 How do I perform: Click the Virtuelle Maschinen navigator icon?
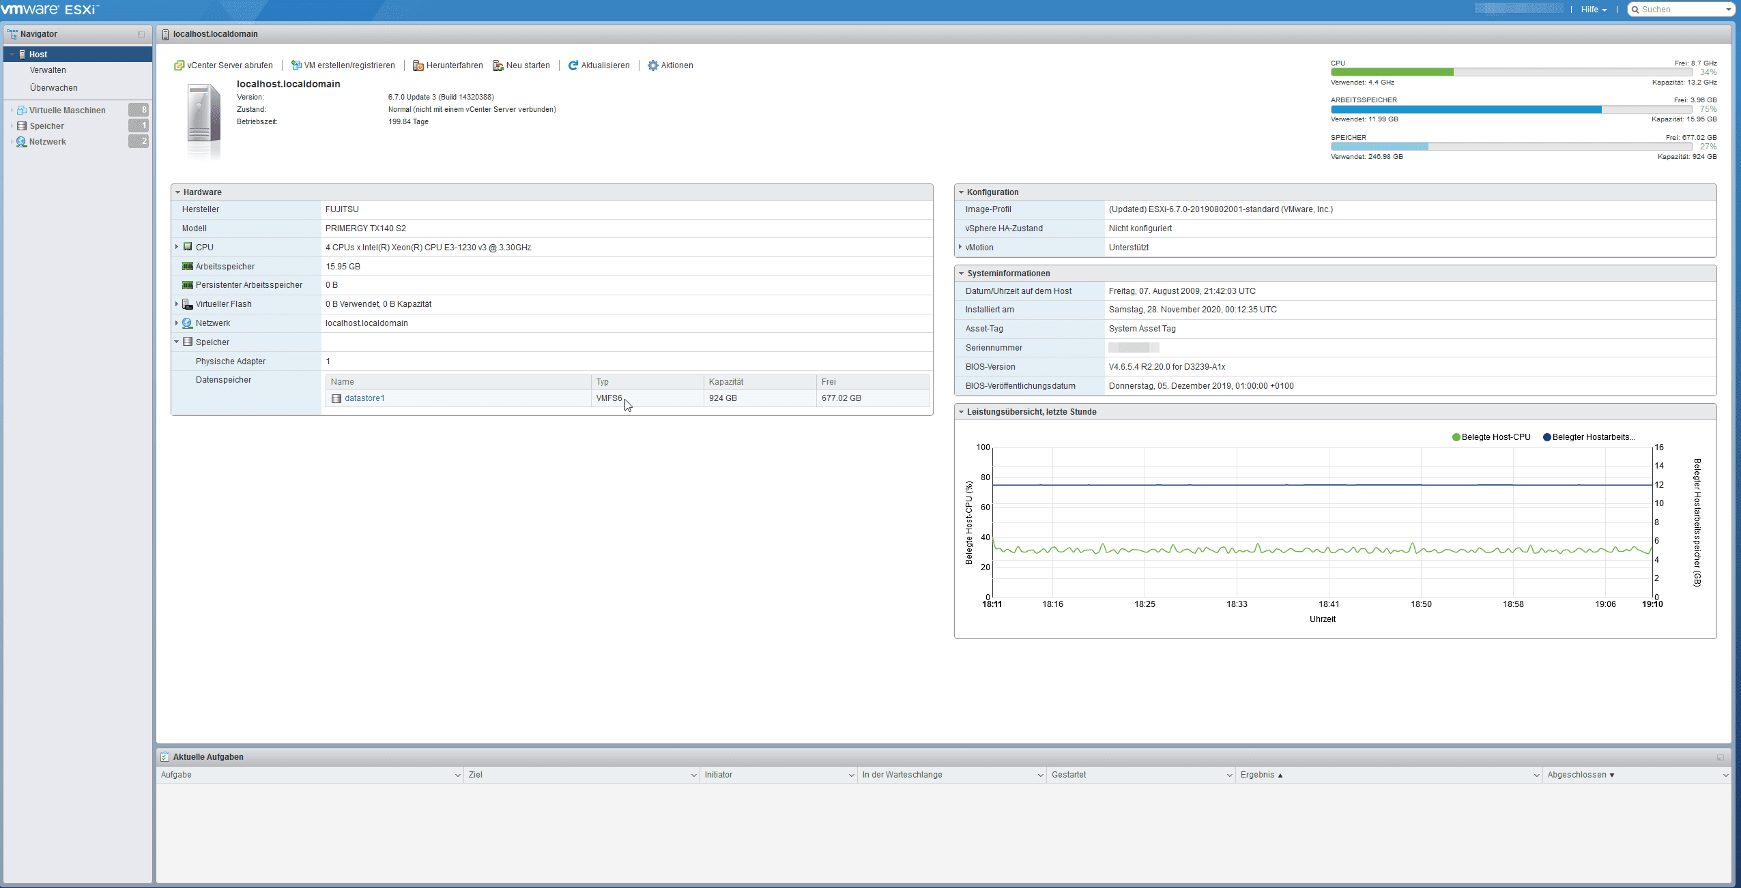coord(22,110)
